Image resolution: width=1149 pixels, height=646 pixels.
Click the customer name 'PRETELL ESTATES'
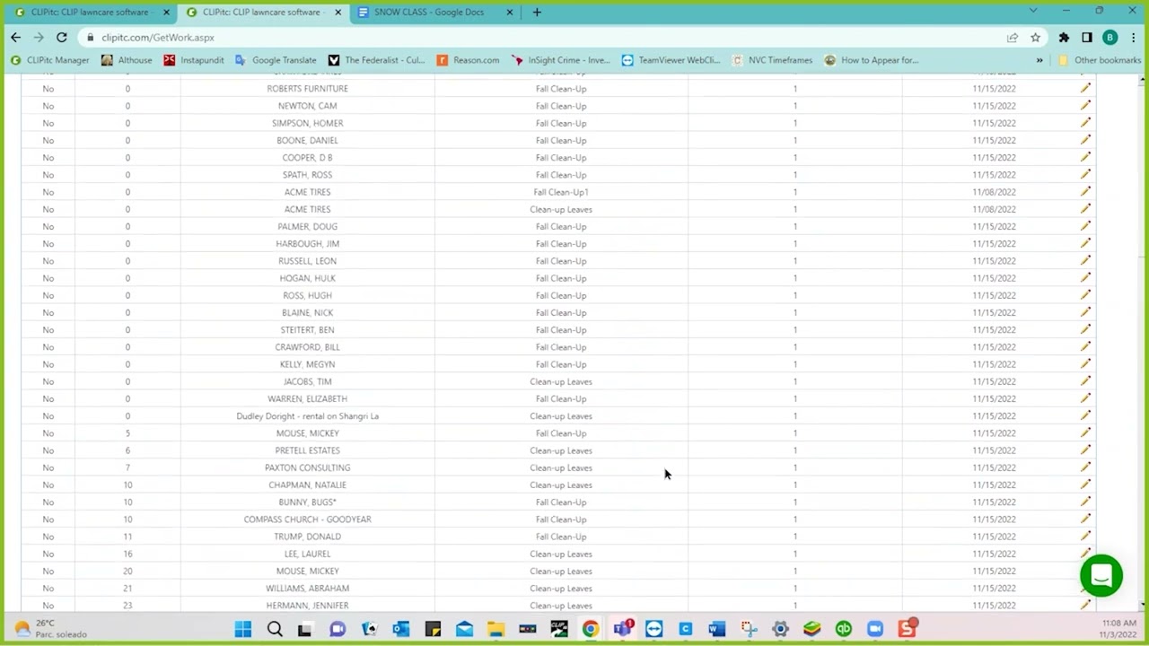[x=307, y=450]
